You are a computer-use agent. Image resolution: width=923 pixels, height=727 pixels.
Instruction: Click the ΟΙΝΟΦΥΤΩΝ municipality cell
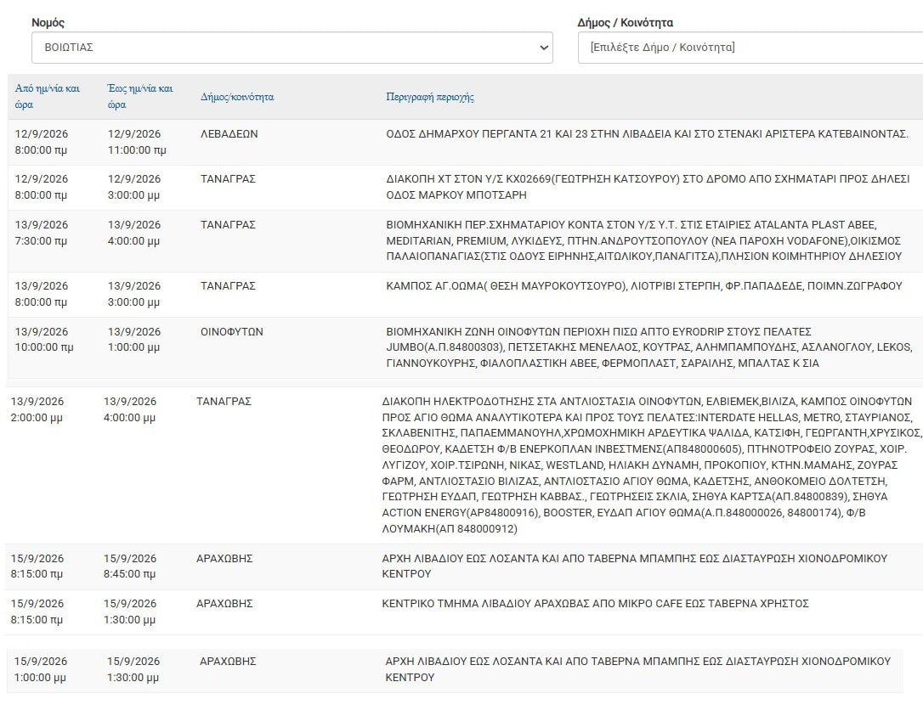pyautogui.click(x=232, y=331)
